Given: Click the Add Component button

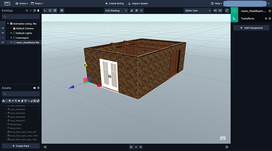Looking at the screenshot, I should pos(251,28).
